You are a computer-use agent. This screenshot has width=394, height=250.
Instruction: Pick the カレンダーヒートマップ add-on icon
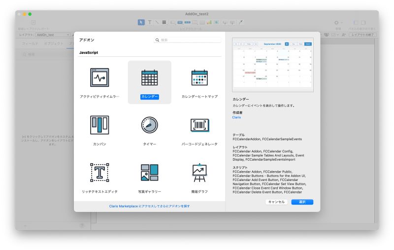[x=199, y=77]
